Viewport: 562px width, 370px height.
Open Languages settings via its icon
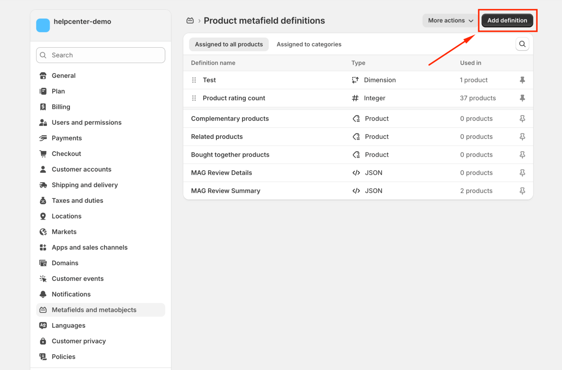(43, 325)
